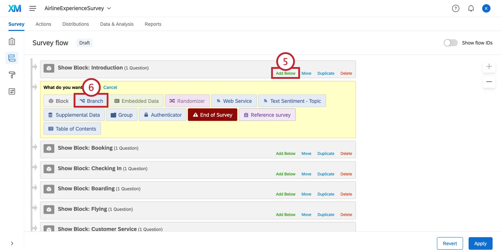This screenshot has height=250, width=501.
Task: Select the Look and feel paint roller icon
Action: point(12,75)
